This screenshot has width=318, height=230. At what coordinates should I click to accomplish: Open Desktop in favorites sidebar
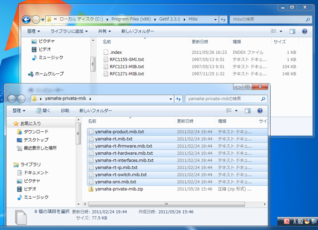coord(33,140)
